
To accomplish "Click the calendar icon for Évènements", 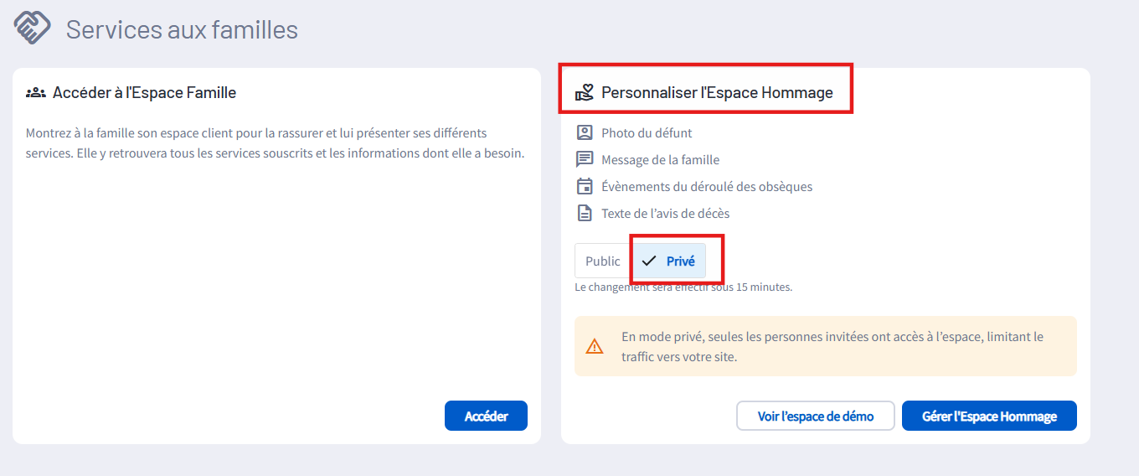I will click(x=585, y=186).
